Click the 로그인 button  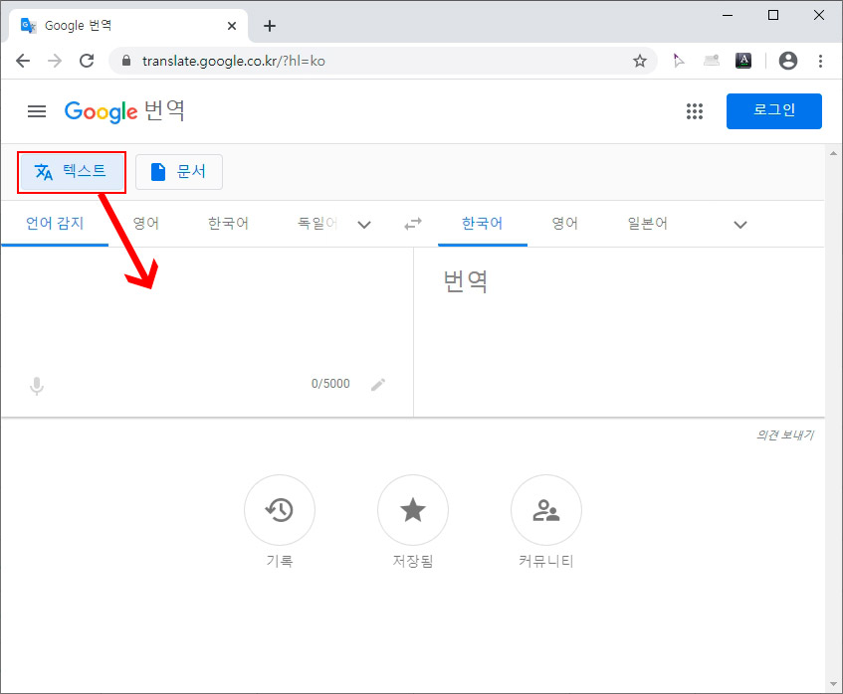pyautogui.click(x=773, y=111)
